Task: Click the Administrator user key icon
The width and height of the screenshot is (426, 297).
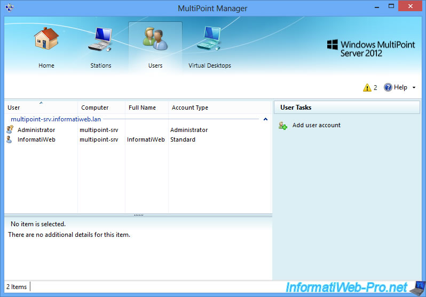Action: 10,129
